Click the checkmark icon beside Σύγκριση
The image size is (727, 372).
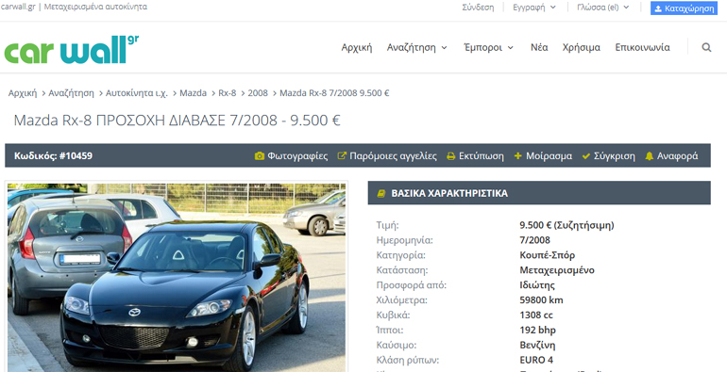click(586, 156)
